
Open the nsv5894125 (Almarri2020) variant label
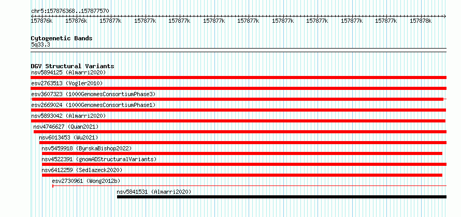[x=68, y=72]
